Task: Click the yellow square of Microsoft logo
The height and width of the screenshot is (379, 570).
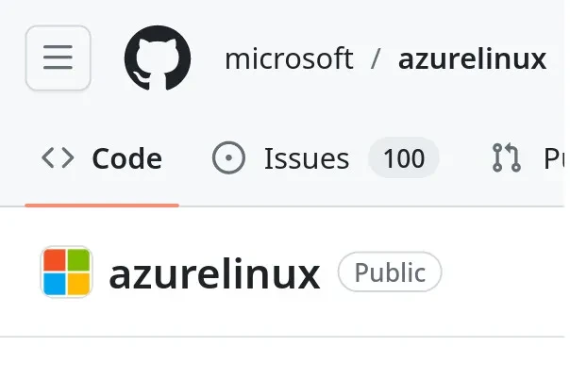Action: 78,284
